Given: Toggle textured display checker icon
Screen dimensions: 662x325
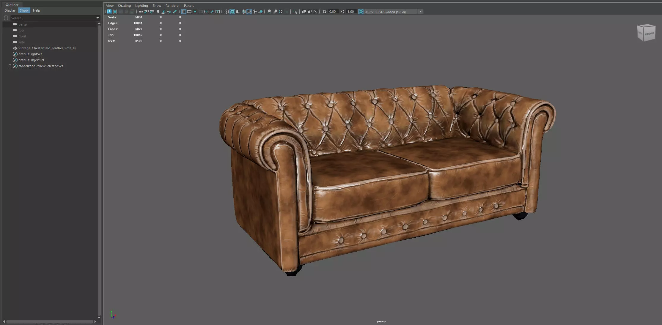Looking at the screenshot, I should [x=249, y=12].
